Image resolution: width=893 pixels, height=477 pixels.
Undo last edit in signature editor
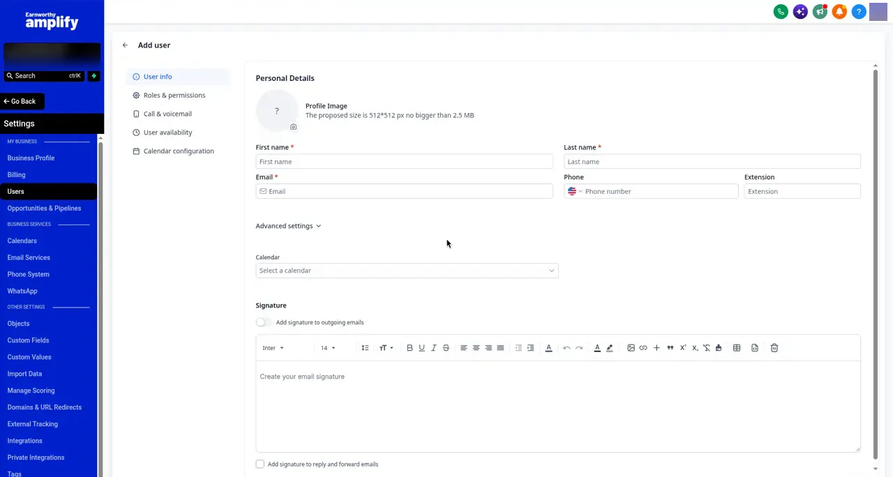coord(566,348)
